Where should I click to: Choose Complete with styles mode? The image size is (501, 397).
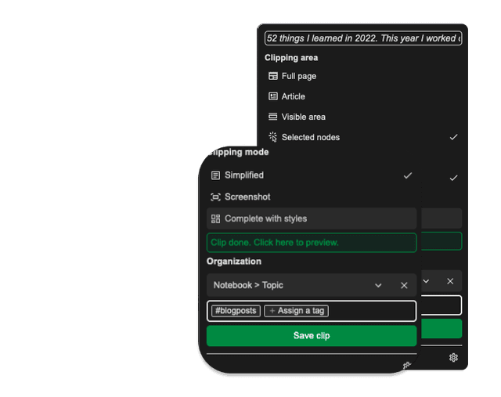click(x=312, y=218)
